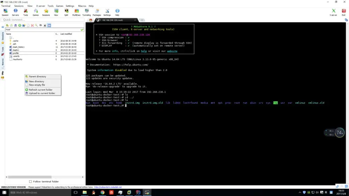Screen dimensions: 349x196
Task: Click the Split toolbar button
Action: (x=66, y=13)
